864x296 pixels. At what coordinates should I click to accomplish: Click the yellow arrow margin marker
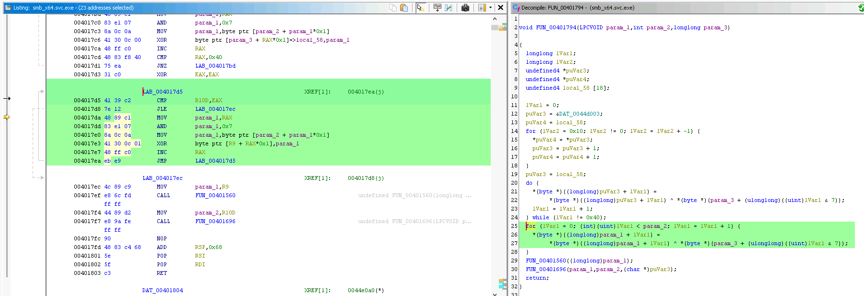[7, 117]
